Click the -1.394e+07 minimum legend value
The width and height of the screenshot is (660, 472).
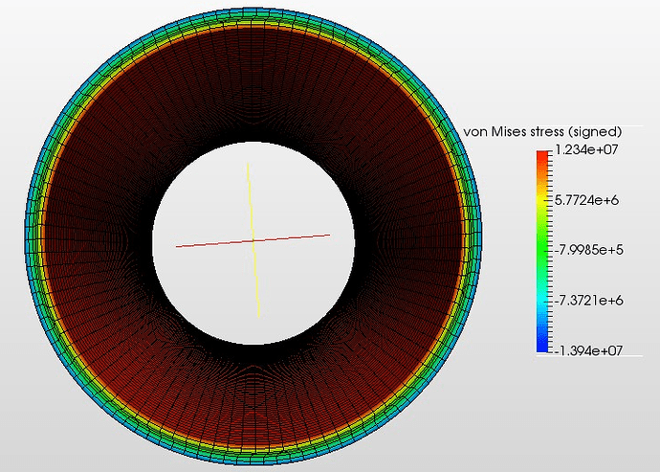[x=588, y=350]
